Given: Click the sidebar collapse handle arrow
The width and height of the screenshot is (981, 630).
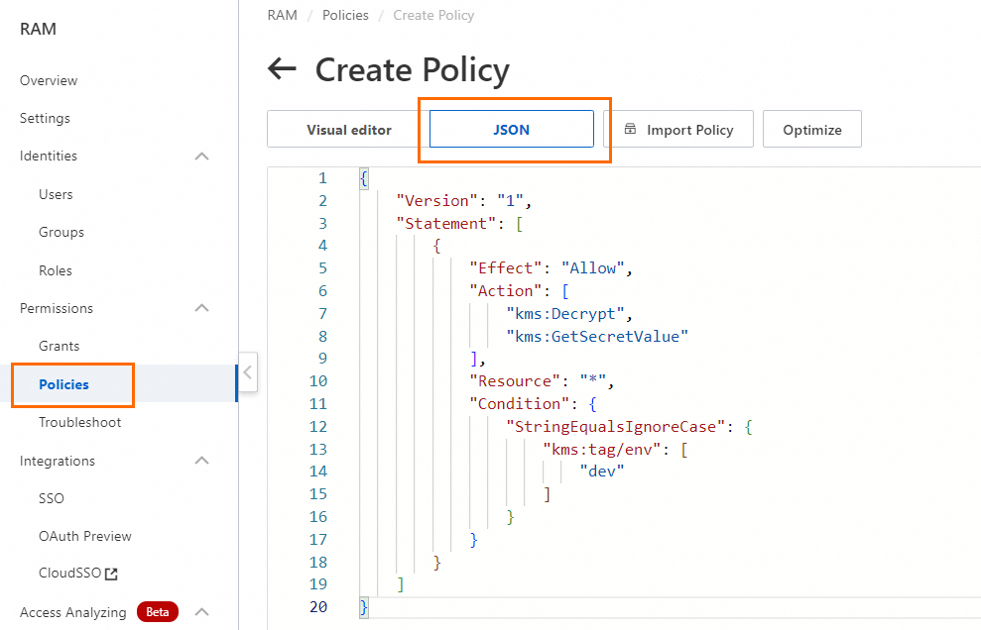Looking at the screenshot, I should [248, 372].
